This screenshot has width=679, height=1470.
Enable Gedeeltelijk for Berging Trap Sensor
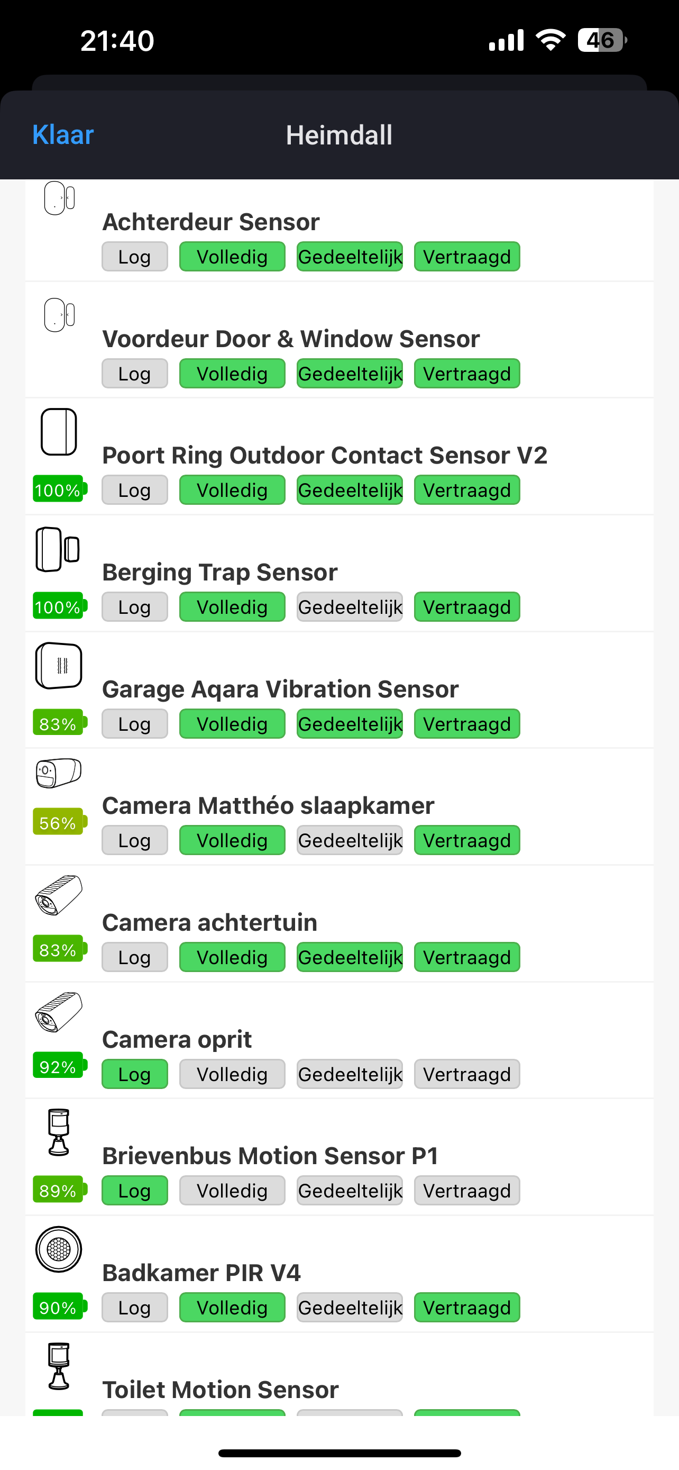pyautogui.click(x=350, y=607)
